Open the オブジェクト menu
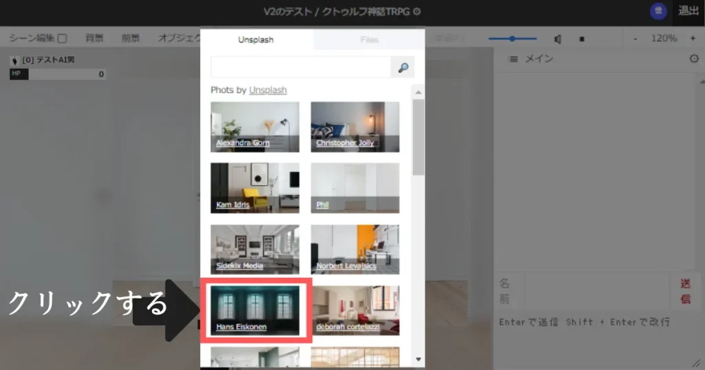 tap(179, 39)
